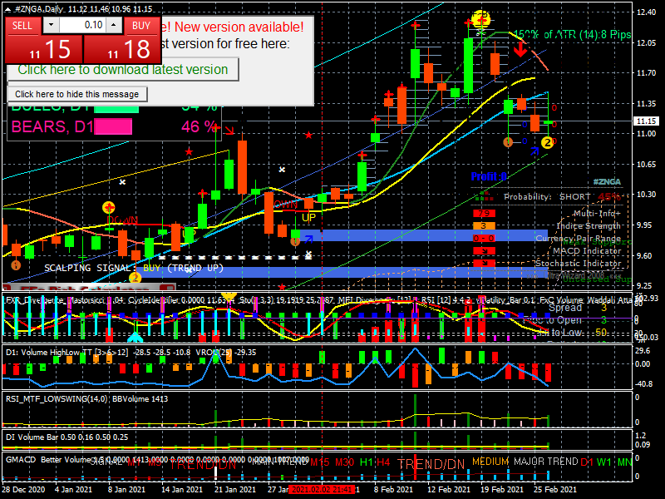Viewport: 665px width, 499px height.
Task: Click the 'MACD Indicator' label
Action: [x=587, y=251]
